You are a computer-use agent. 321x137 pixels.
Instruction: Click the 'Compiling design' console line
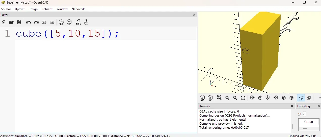pos(235,116)
